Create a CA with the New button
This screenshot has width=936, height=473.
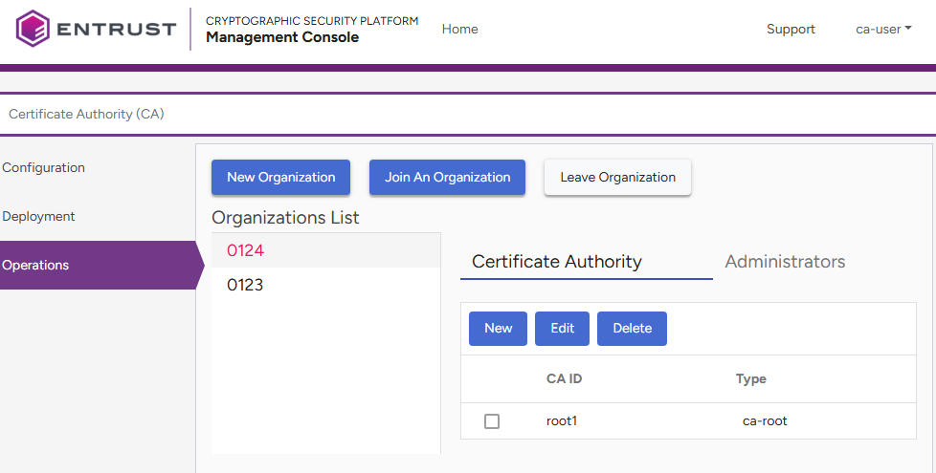498,329
